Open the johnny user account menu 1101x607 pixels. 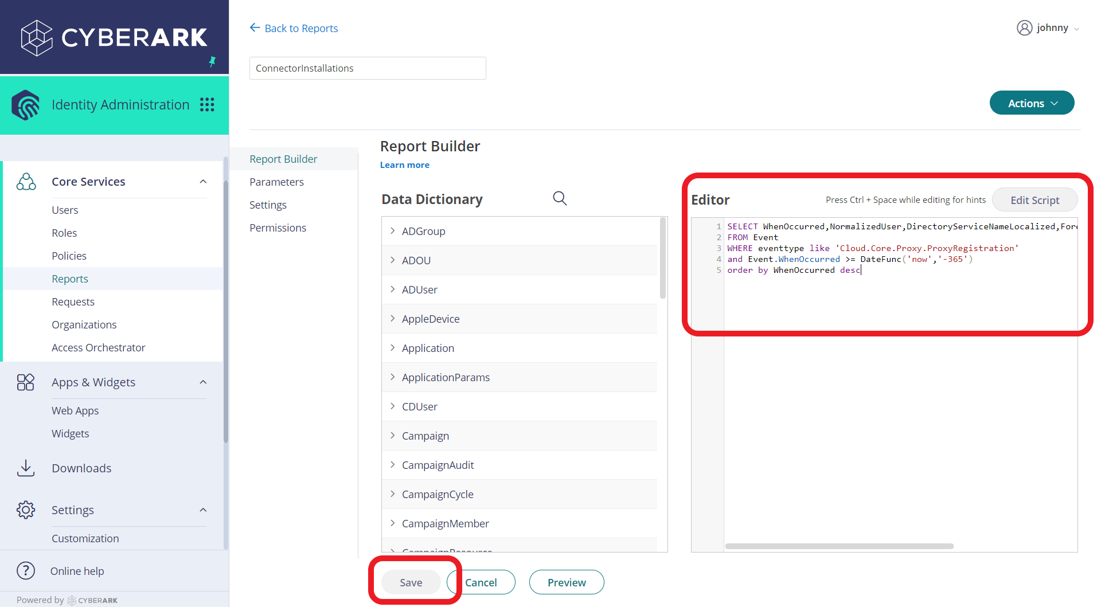1048,28
